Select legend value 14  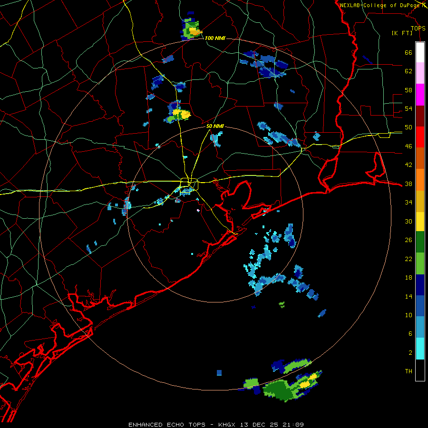tap(409, 296)
